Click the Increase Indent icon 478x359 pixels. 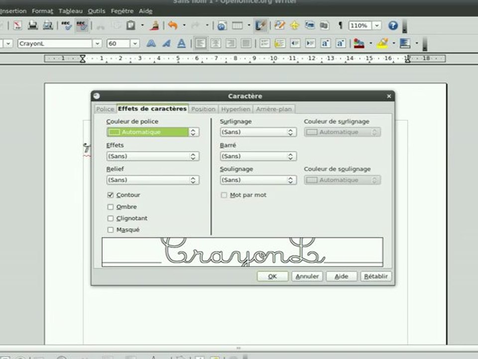point(310,43)
